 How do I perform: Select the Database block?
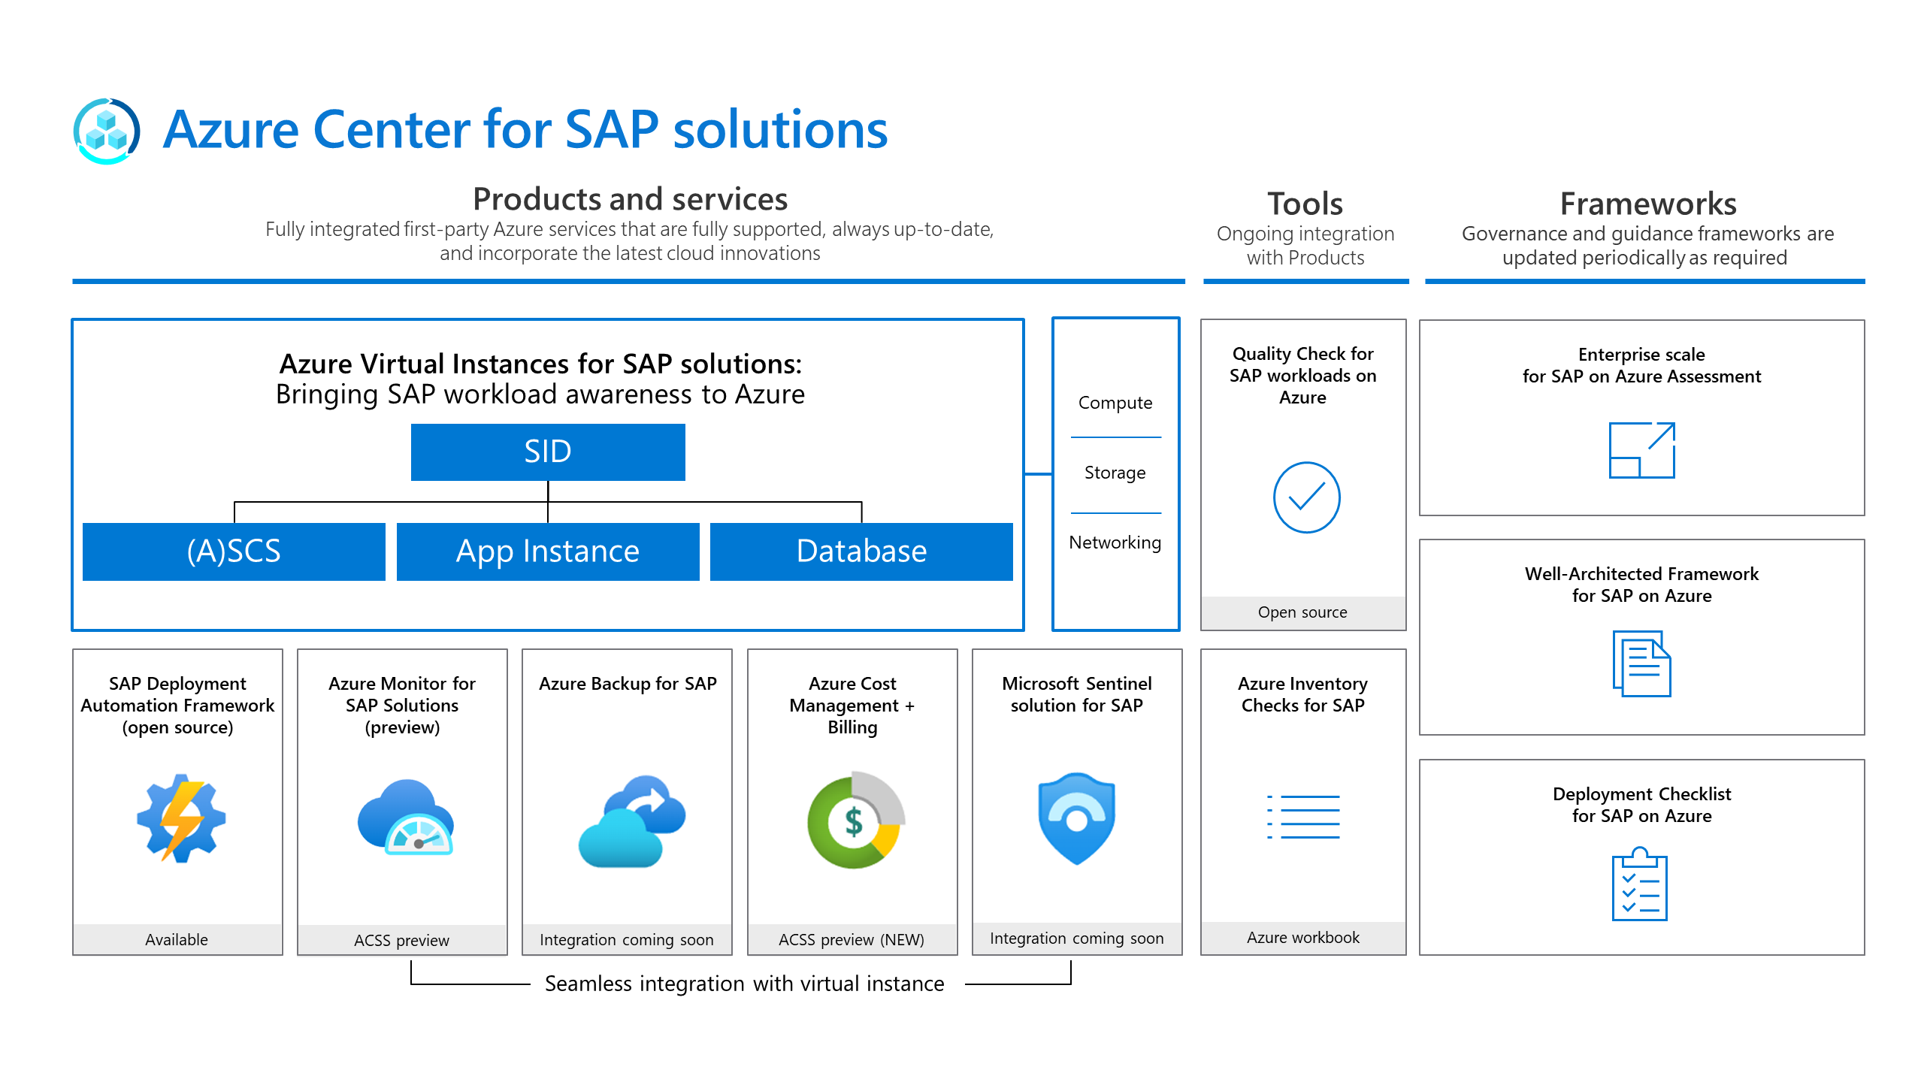pyautogui.click(x=861, y=552)
